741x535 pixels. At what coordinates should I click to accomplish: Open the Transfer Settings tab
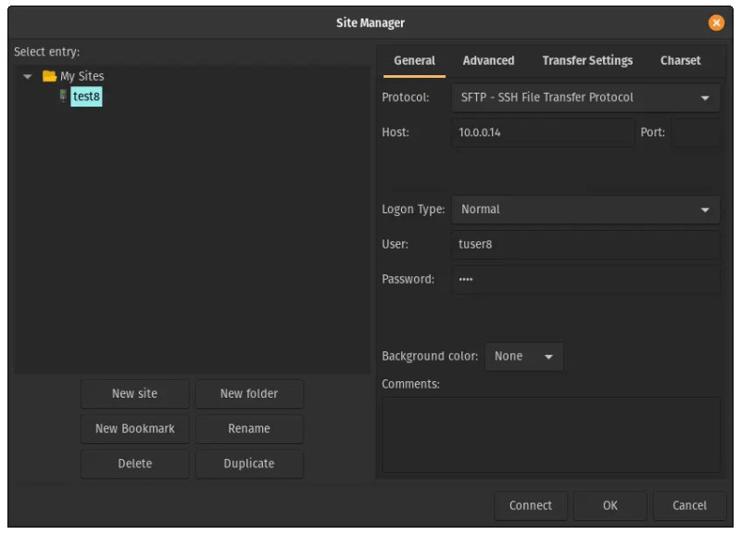(585, 59)
